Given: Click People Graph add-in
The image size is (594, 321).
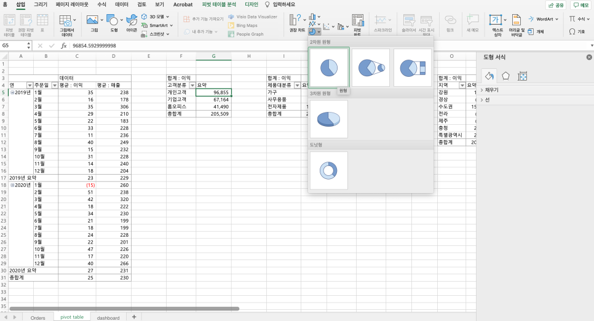Looking at the screenshot, I should tap(245, 34).
